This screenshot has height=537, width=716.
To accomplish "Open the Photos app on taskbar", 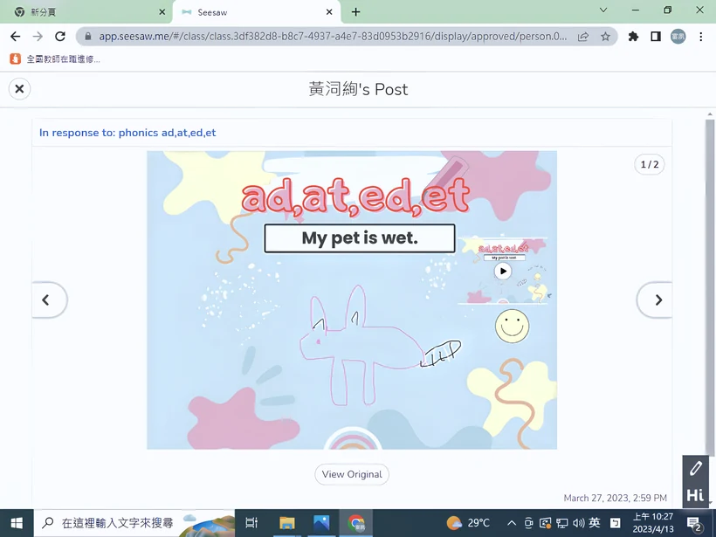I will coord(321,523).
